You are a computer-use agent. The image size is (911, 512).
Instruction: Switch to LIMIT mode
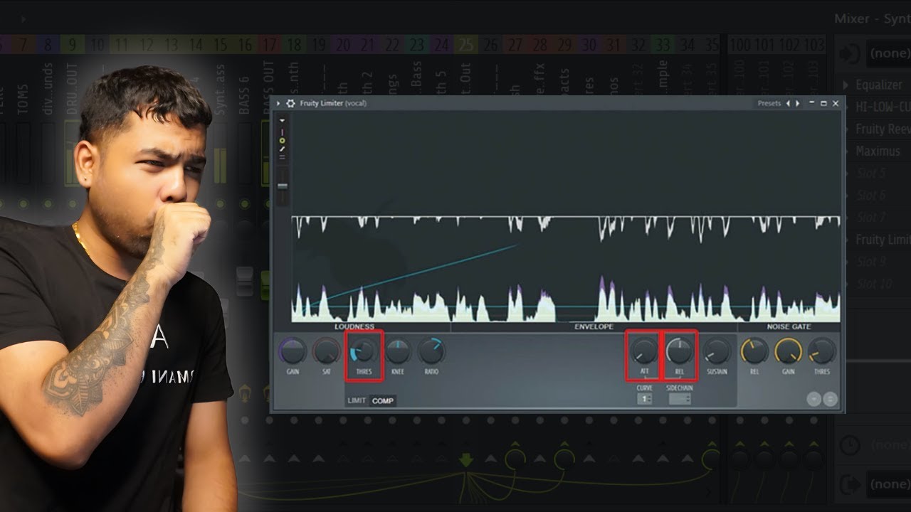pos(357,400)
